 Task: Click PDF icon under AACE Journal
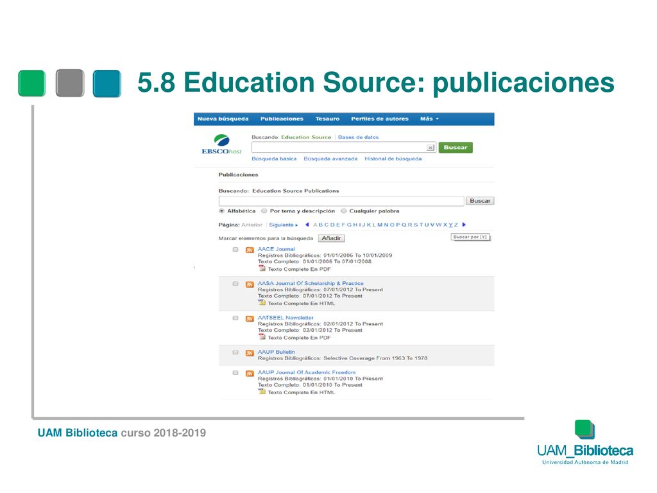(262, 268)
